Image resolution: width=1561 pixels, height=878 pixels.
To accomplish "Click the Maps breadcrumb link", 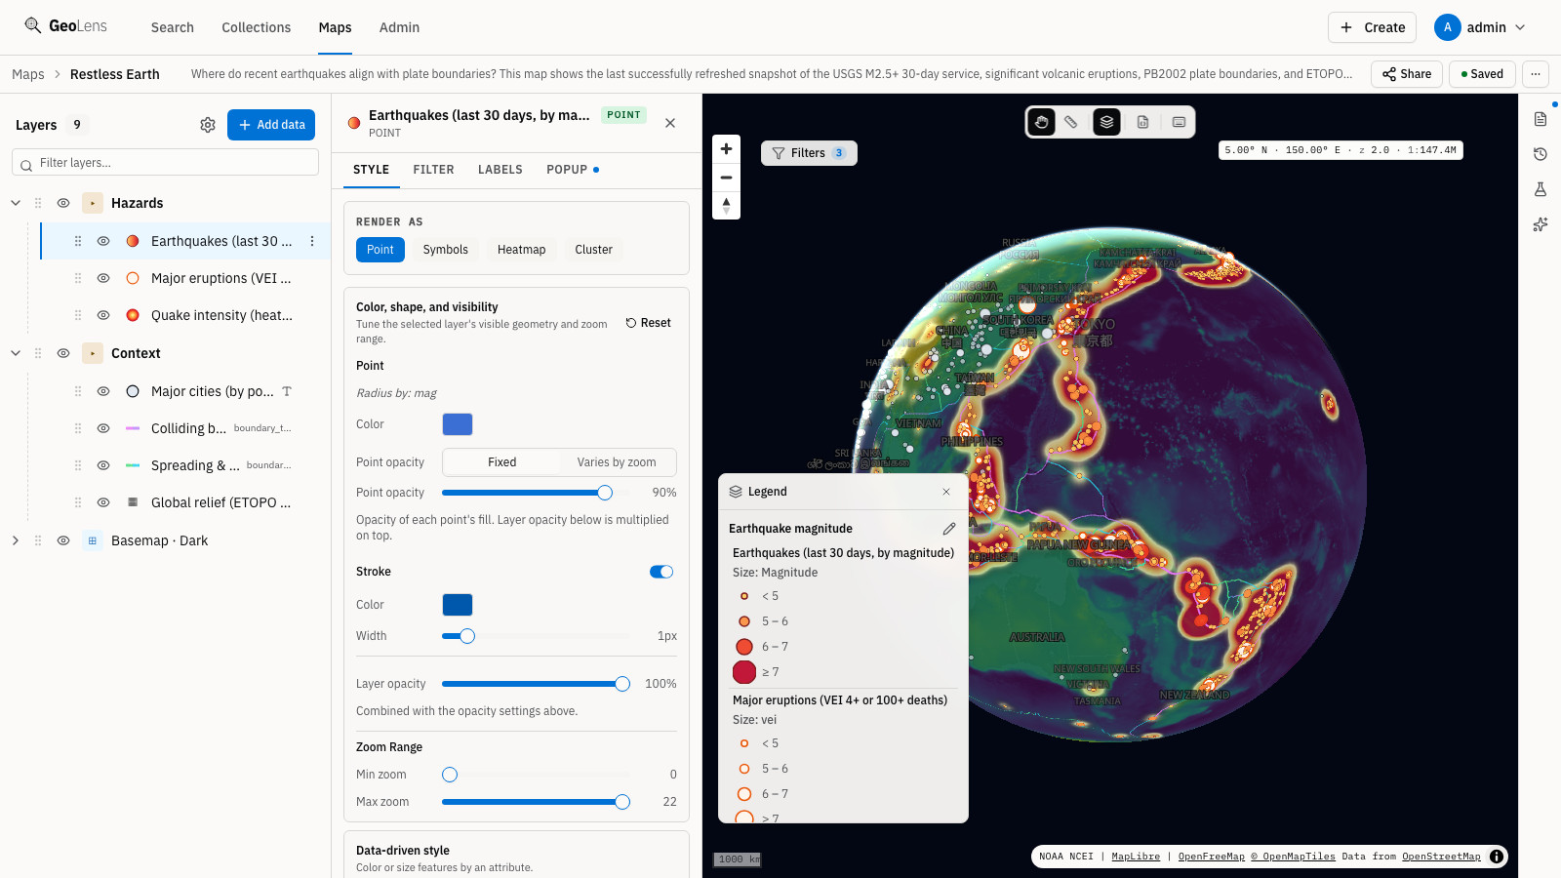I will tap(28, 74).
